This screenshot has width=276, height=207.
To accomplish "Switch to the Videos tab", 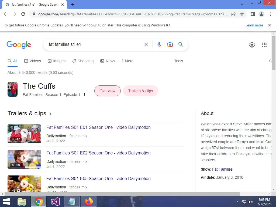I will (33, 61).
